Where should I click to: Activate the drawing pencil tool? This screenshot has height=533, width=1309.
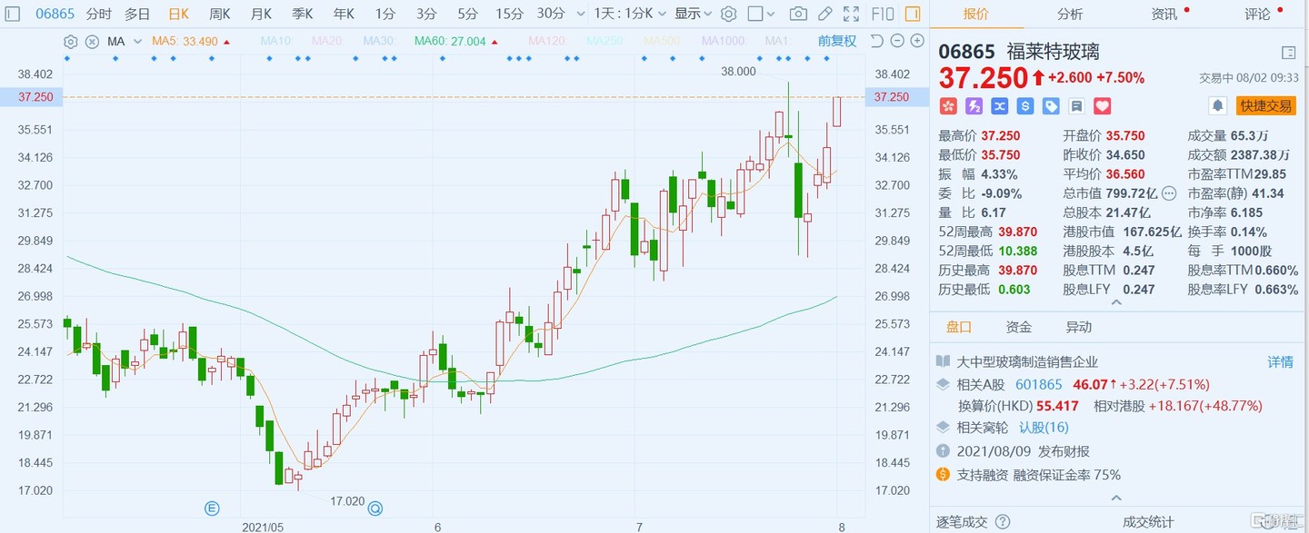pos(824,14)
